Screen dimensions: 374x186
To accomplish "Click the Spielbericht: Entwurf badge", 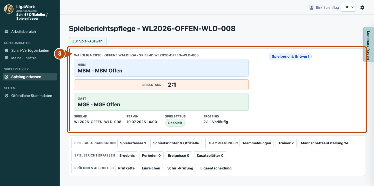I will coord(290,56).
